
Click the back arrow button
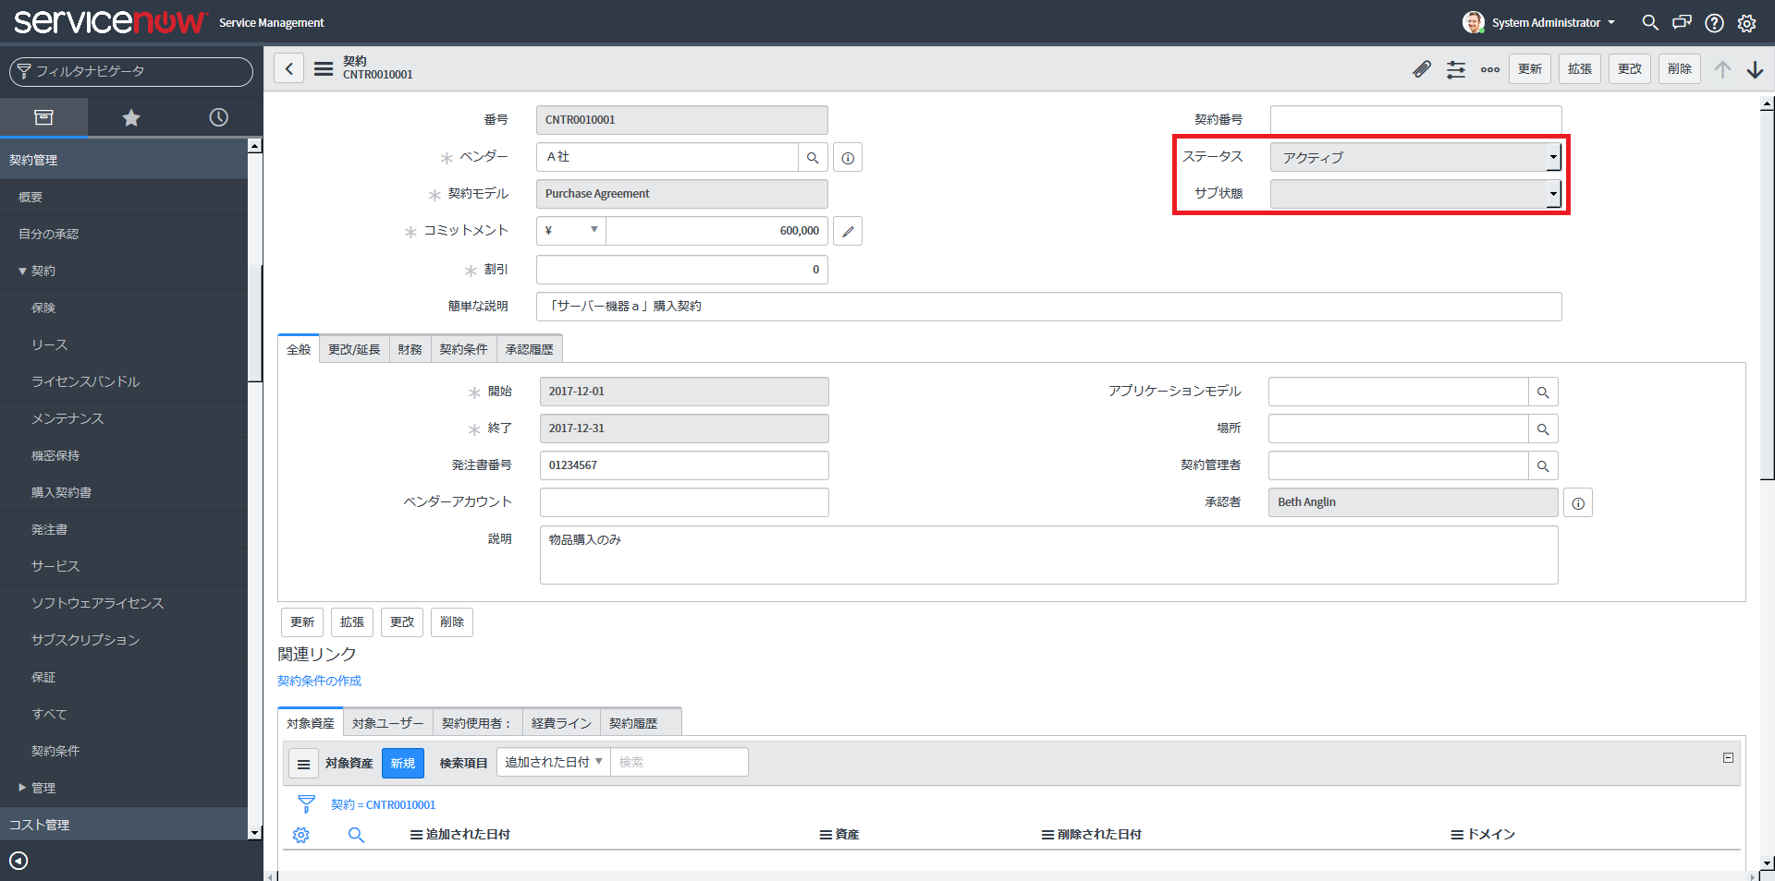click(x=288, y=68)
